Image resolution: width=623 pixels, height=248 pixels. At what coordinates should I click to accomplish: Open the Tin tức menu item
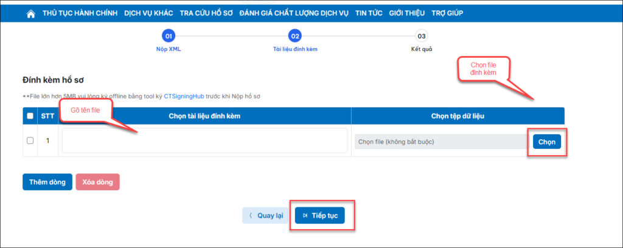[x=369, y=14]
